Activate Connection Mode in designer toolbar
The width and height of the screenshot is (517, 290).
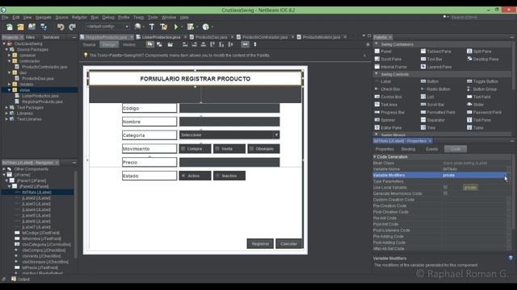[x=159, y=44]
